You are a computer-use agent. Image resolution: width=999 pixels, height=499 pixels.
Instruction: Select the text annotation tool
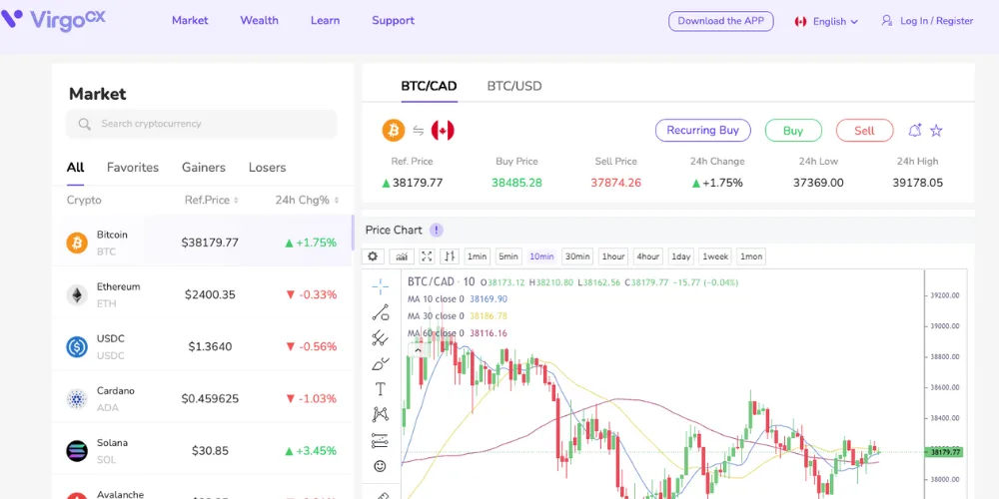380,389
